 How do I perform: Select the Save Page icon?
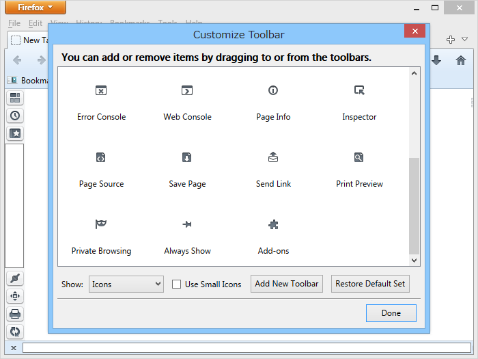tap(187, 157)
